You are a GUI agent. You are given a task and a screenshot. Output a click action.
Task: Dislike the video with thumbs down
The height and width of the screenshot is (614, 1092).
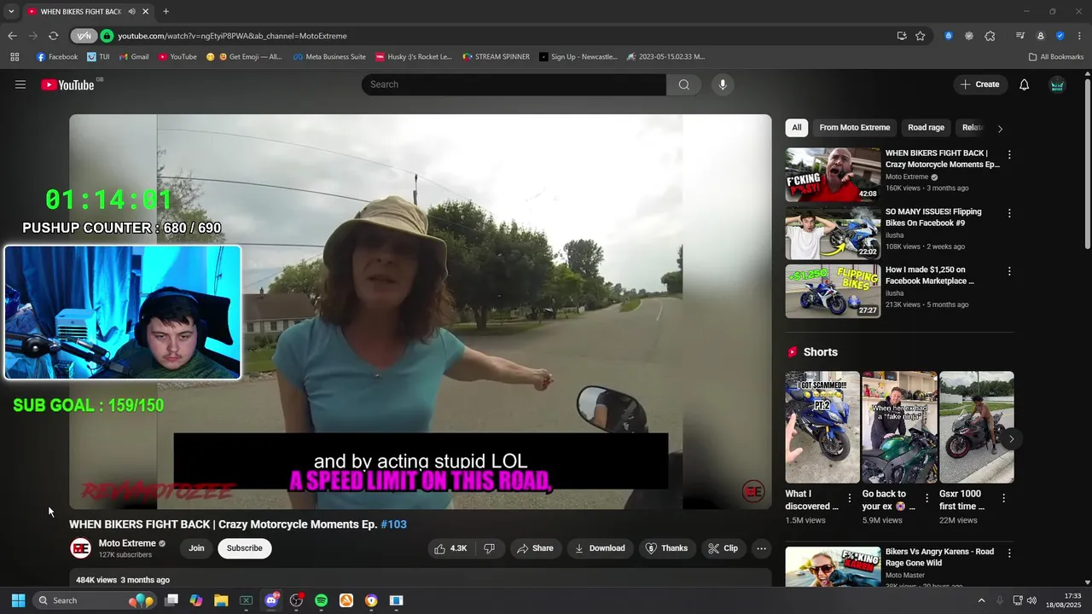tap(490, 548)
